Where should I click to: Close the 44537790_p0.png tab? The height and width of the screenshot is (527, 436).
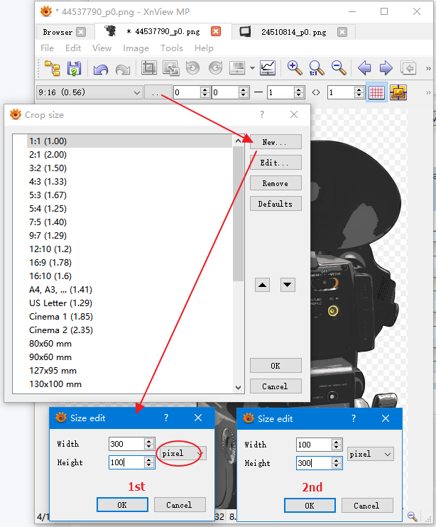tap(216, 31)
